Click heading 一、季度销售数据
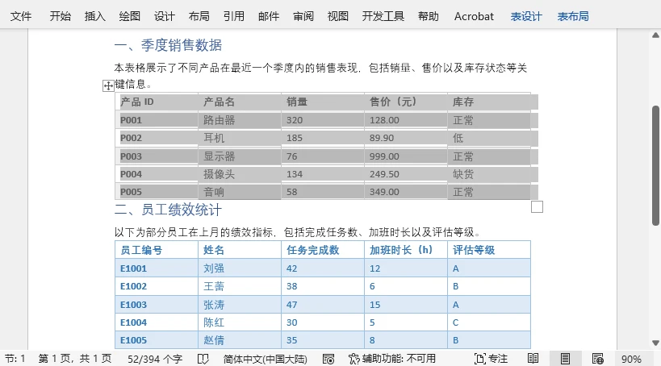This screenshot has width=661, height=366. (x=168, y=45)
